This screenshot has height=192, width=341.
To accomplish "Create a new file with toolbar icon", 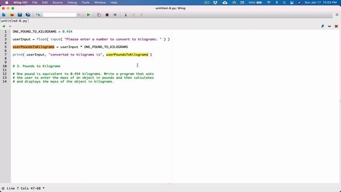I will [4, 15].
